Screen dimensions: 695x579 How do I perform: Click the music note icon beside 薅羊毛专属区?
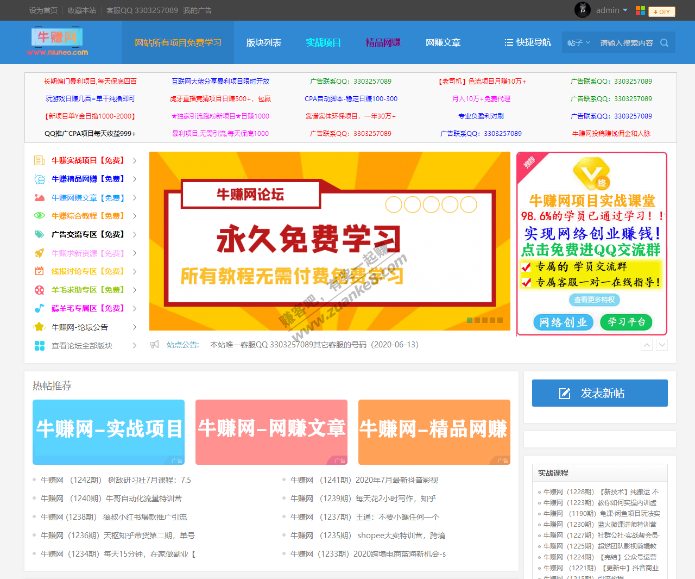(x=39, y=308)
